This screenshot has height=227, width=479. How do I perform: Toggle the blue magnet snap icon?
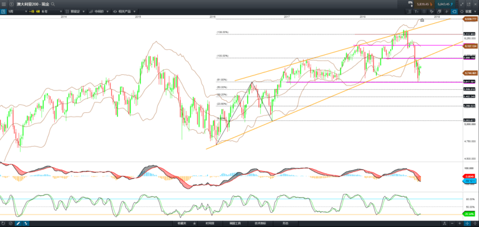tap(26, 224)
